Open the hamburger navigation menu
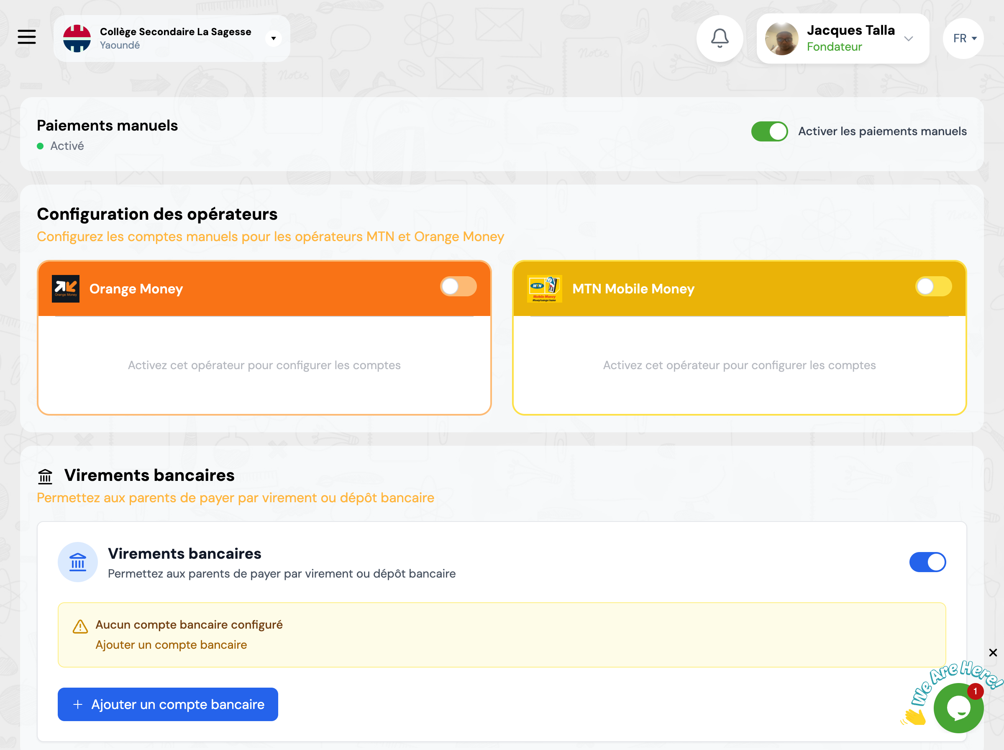Screen dimensions: 1004x750 coord(27,37)
